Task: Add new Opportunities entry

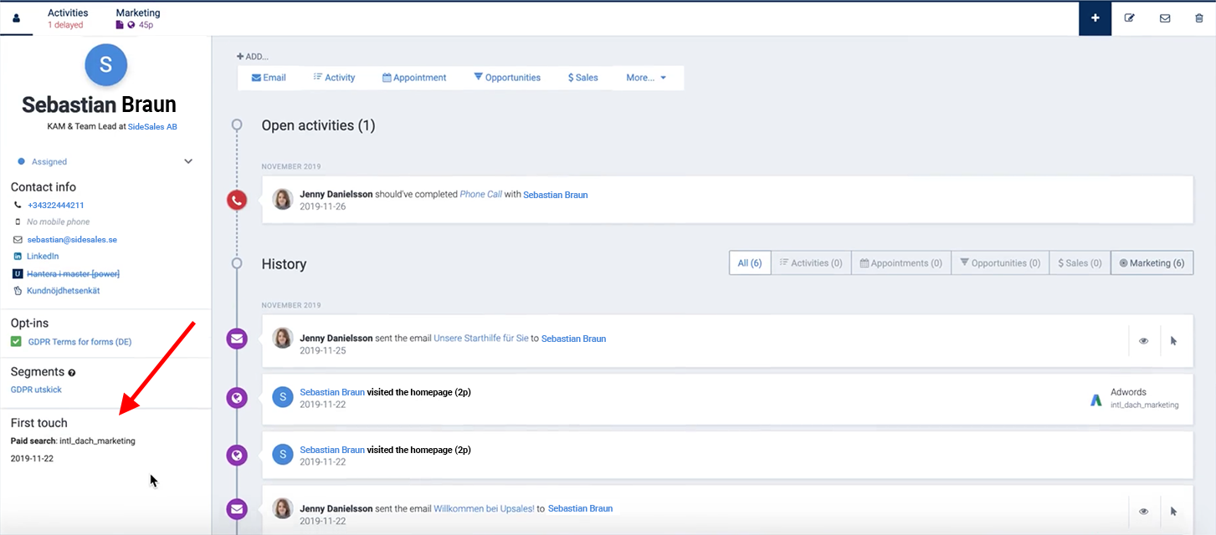Action: click(x=507, y=78)
